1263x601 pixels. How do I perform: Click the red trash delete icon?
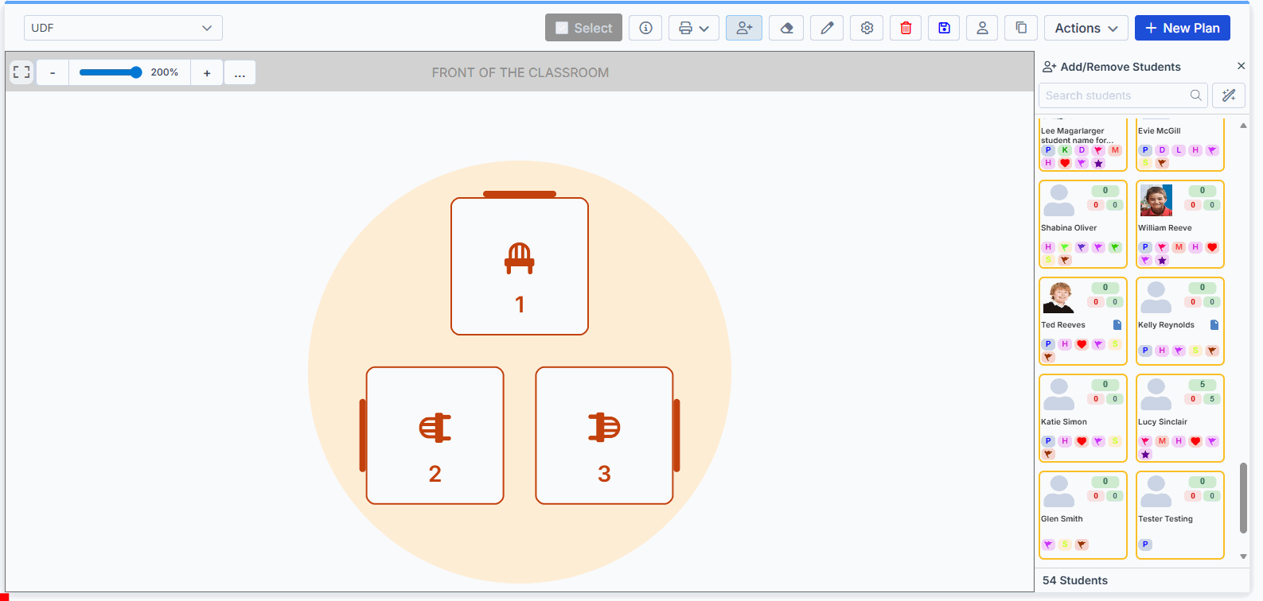click(x=906, y=28)
